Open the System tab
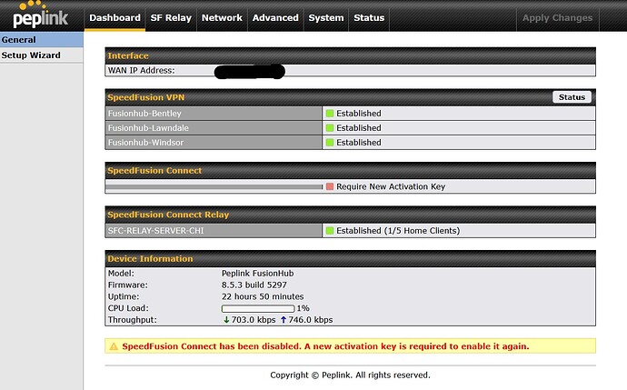627x390 pixels. (x=326, y=17)
